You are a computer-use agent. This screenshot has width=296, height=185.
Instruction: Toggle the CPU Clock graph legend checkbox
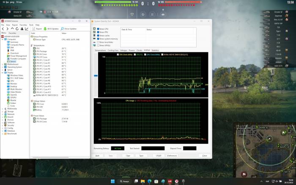point(118,55)
